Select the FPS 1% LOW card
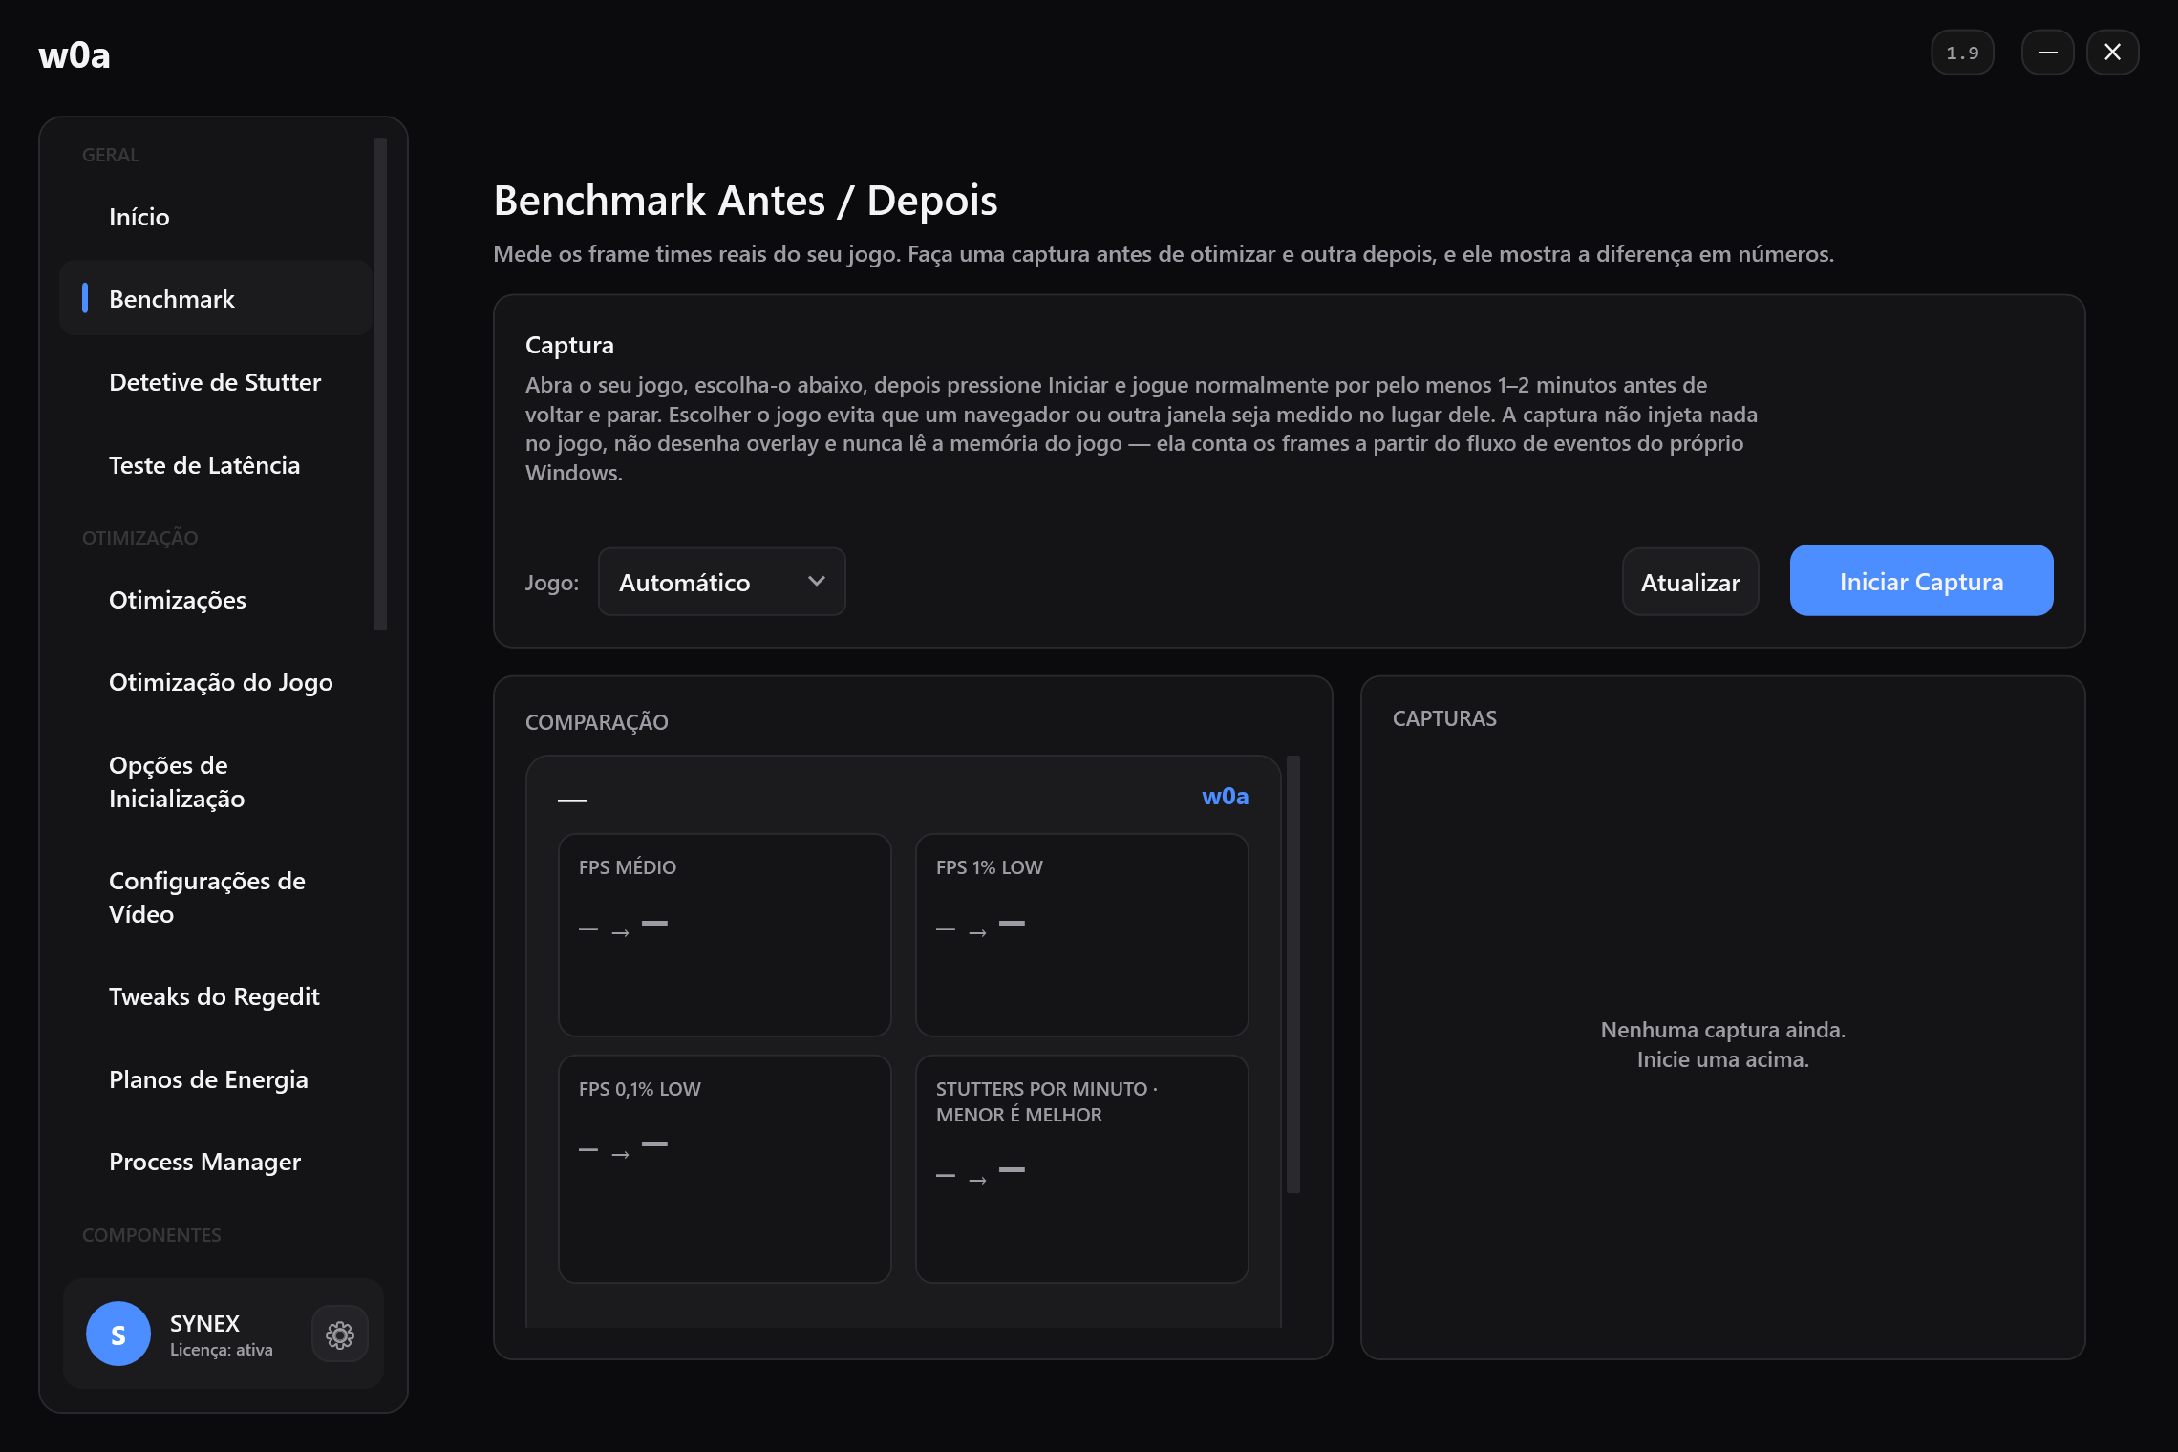The image size is (2178, 1452). (1082, 934)
